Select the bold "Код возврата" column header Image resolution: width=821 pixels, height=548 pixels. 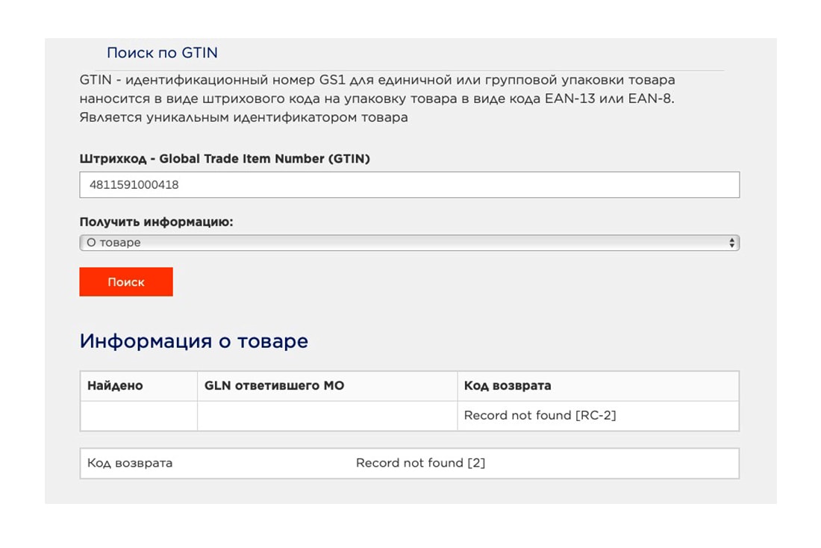[508, 386]
